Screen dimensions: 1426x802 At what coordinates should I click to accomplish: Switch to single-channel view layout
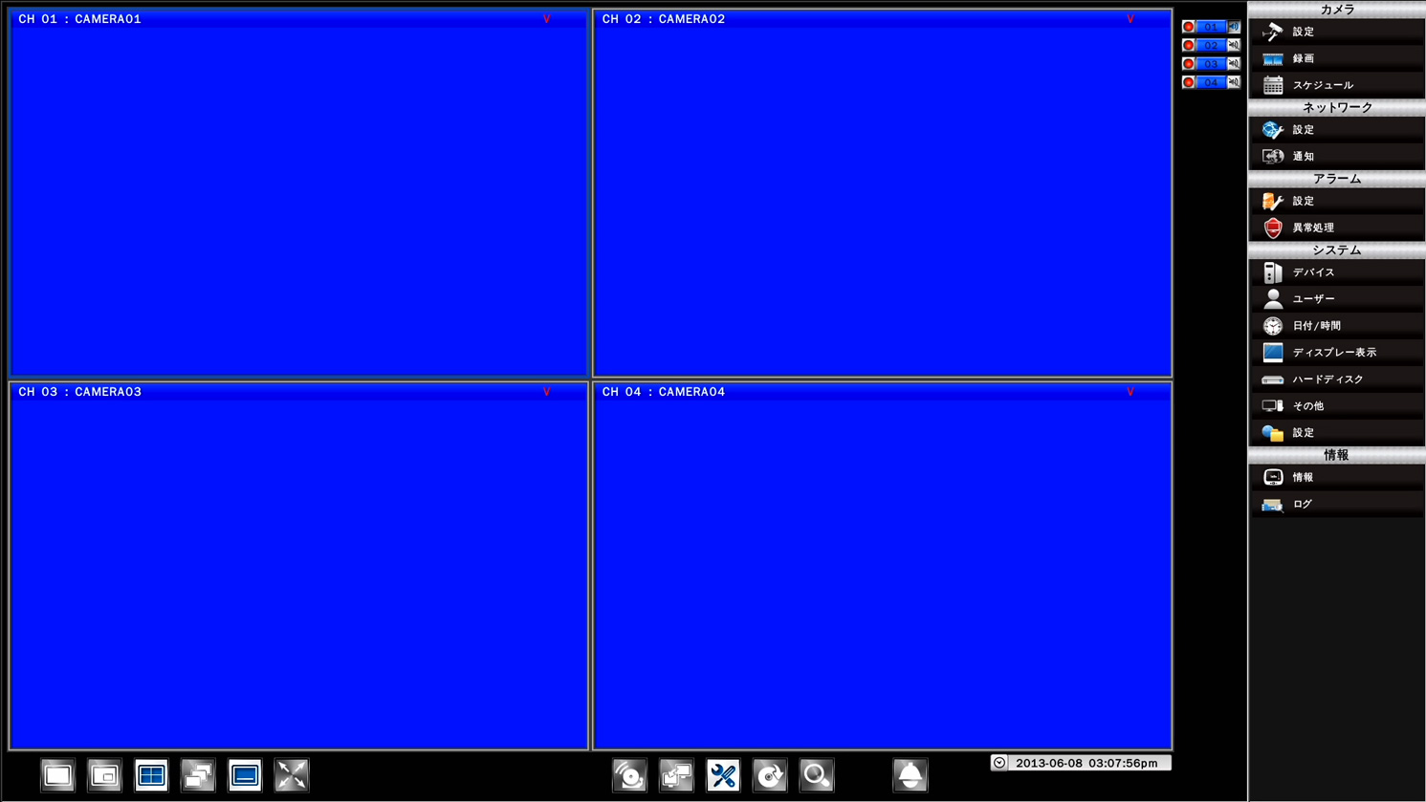57,775
